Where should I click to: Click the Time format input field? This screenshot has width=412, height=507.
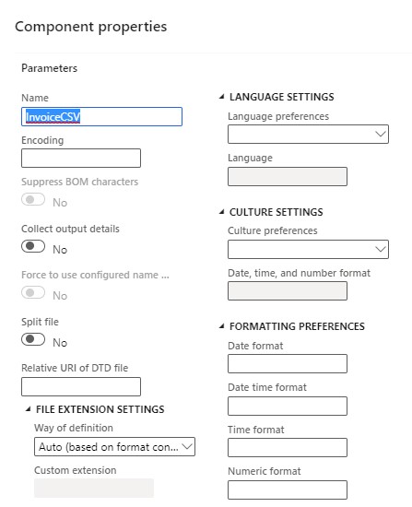(x=288, y=447)
